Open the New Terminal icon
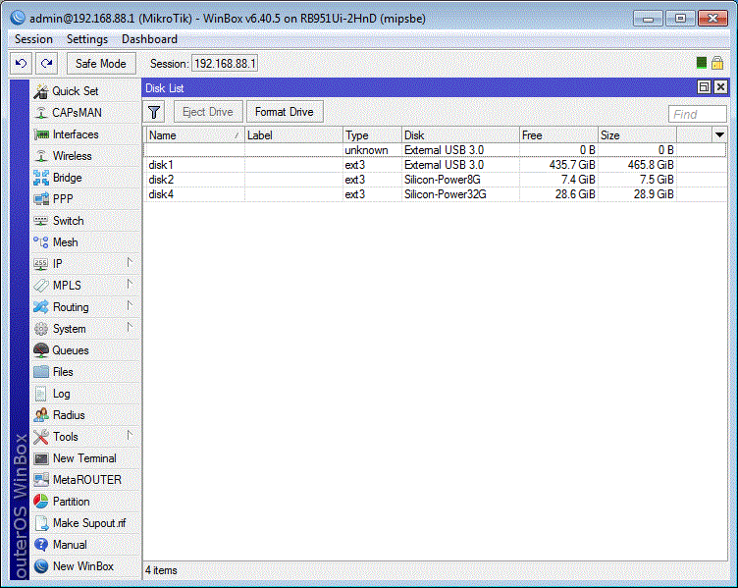 tap(41, 458)
